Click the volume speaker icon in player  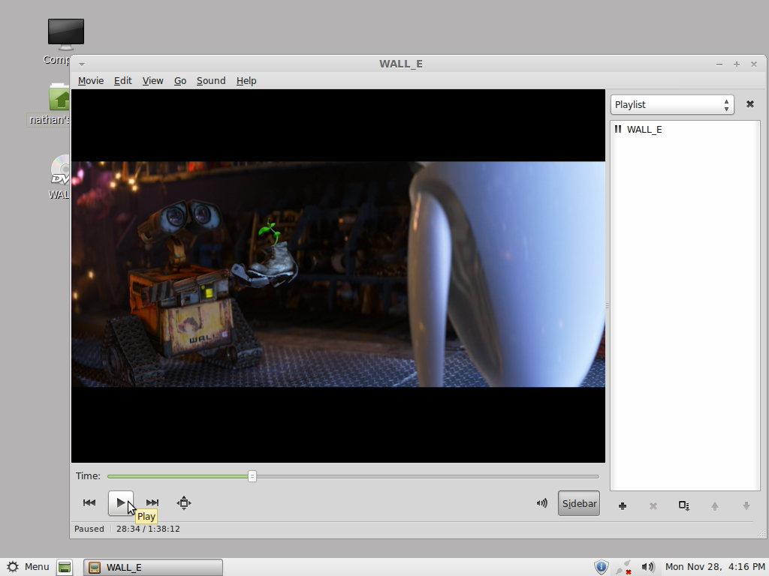541,503
